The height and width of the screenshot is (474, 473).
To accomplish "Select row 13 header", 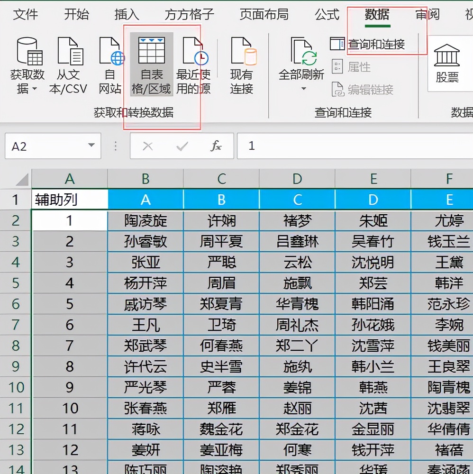I will tap(16, 450).
